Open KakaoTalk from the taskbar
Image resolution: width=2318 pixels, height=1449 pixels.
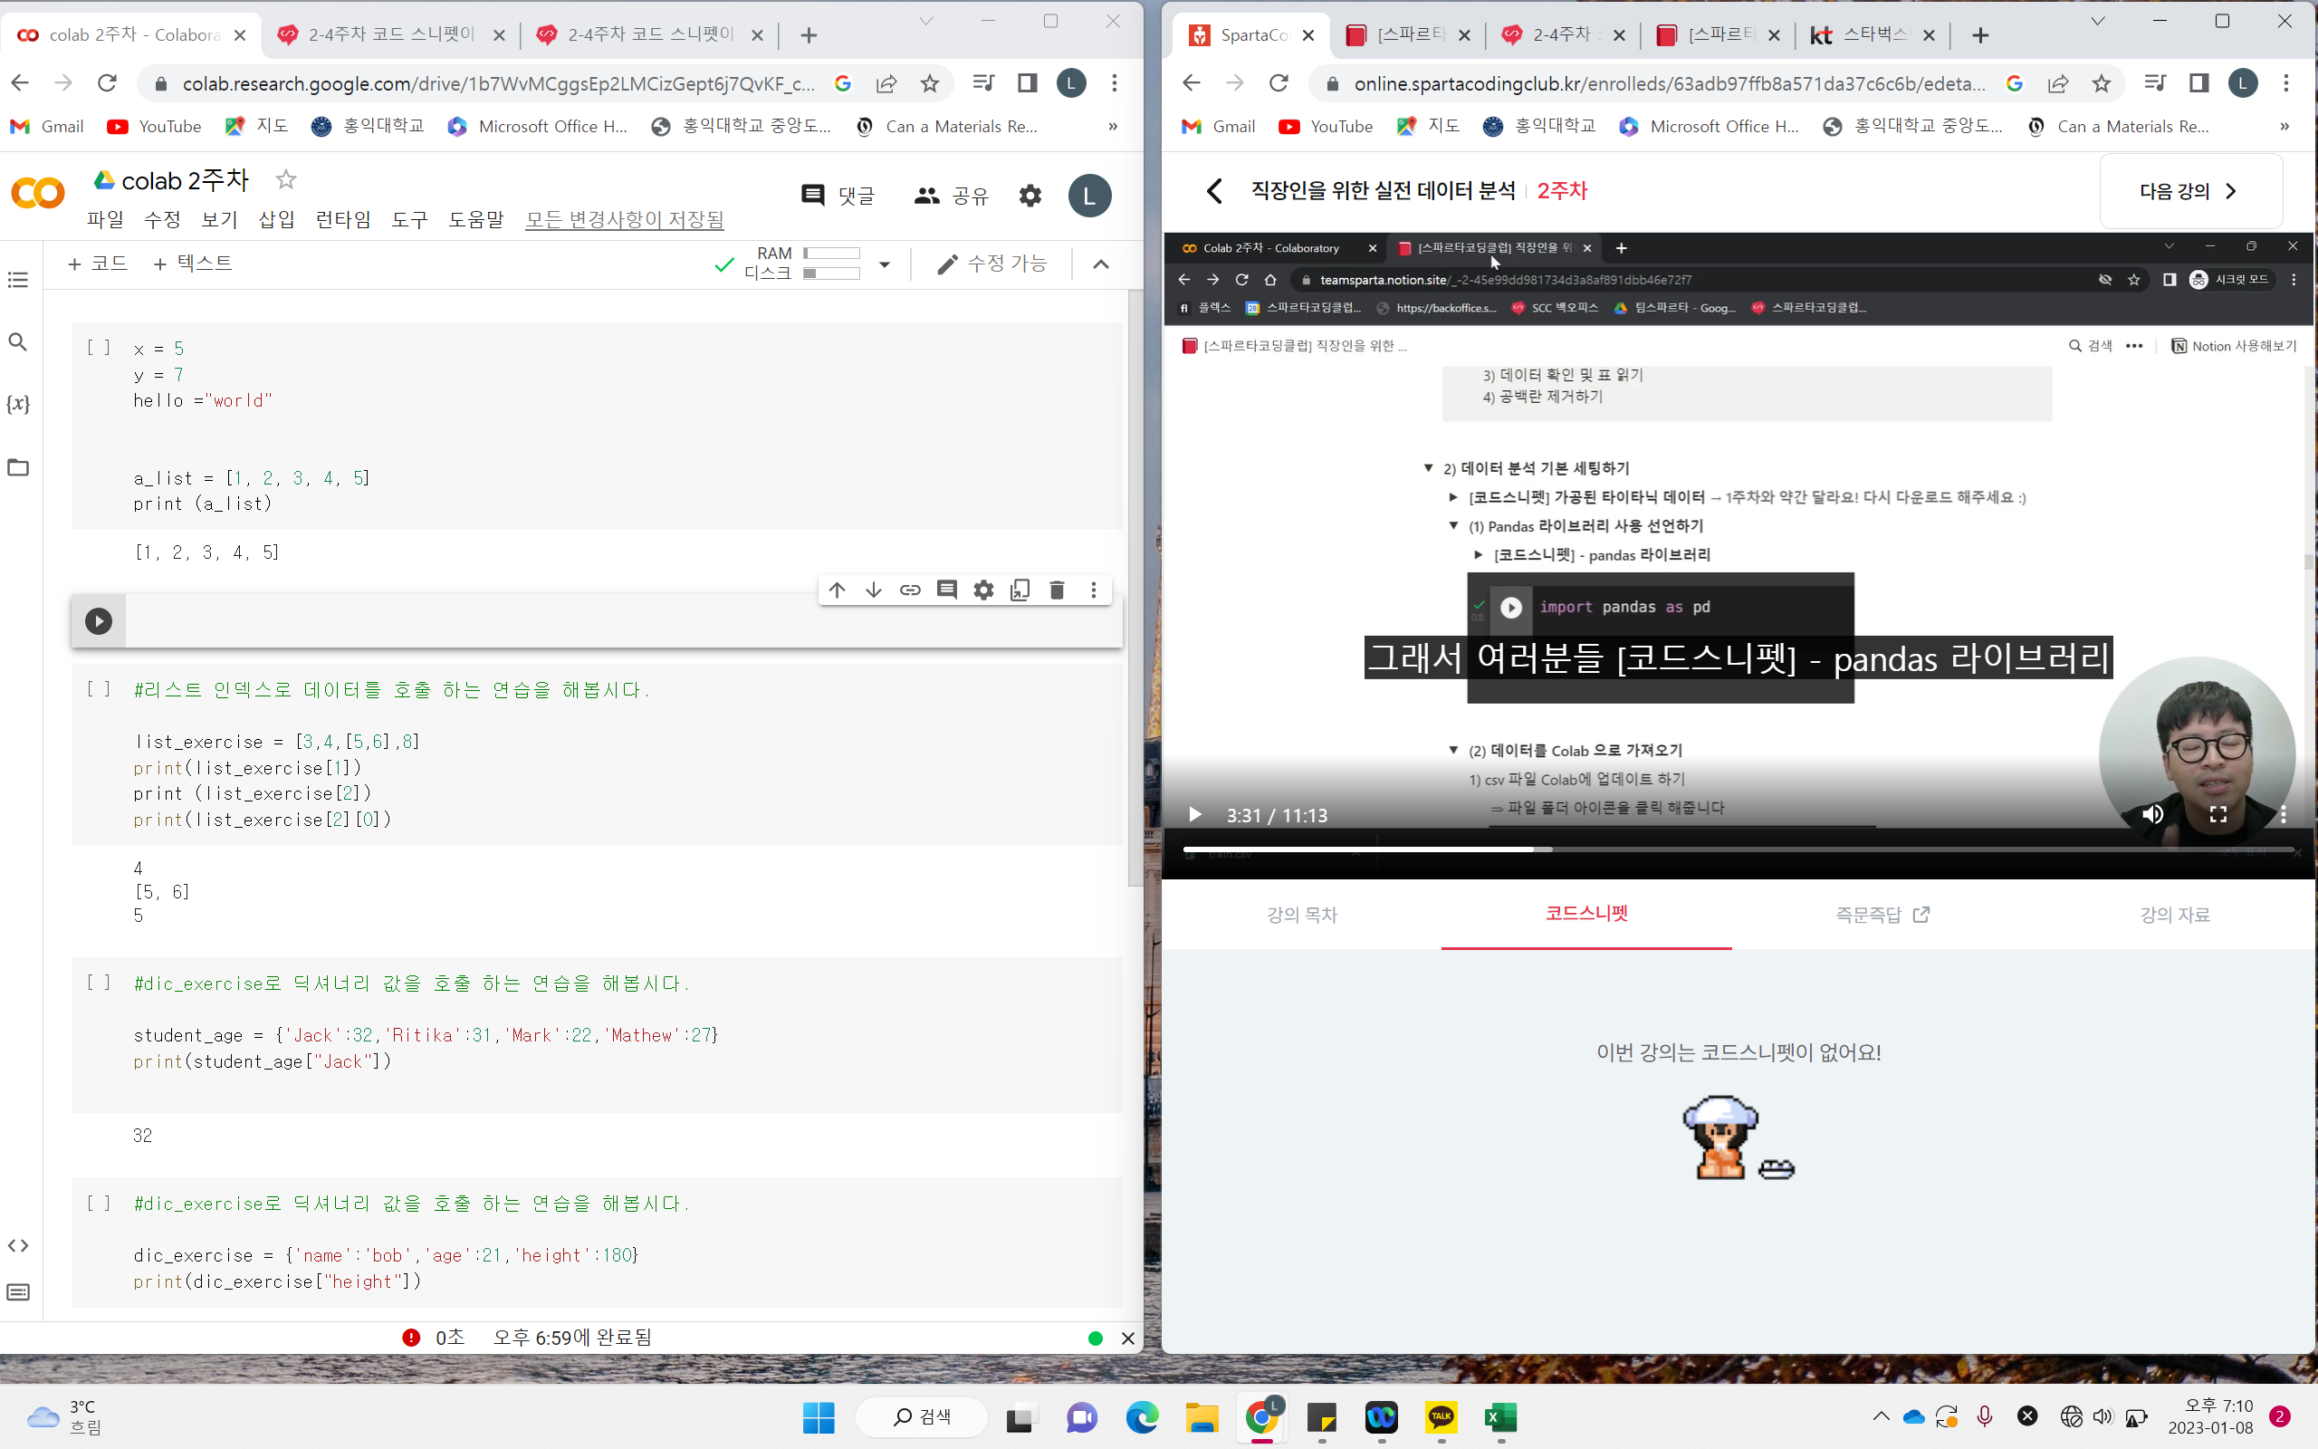pyautogui.click(x=1441, y=1417)
